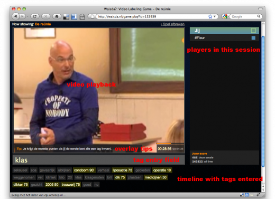Viewport: 275px width, 199px height.
Task: Click the 'klasgenoten' tag
Action: pos(94,177)
